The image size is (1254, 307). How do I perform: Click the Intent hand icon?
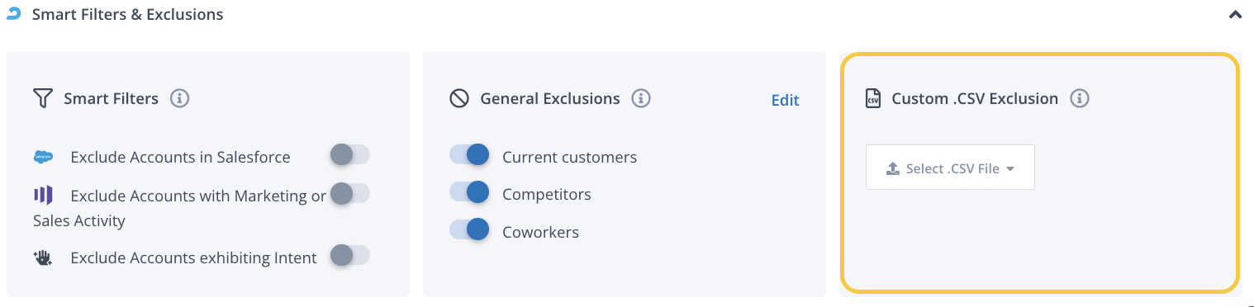[43, 257]
